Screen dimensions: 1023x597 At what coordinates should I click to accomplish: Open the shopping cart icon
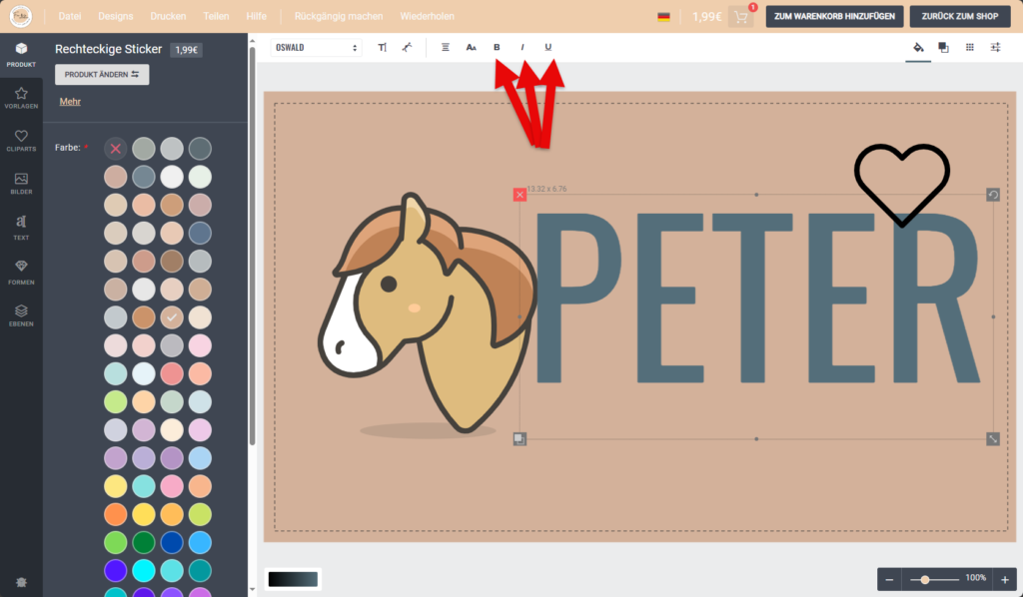(741, 17)
